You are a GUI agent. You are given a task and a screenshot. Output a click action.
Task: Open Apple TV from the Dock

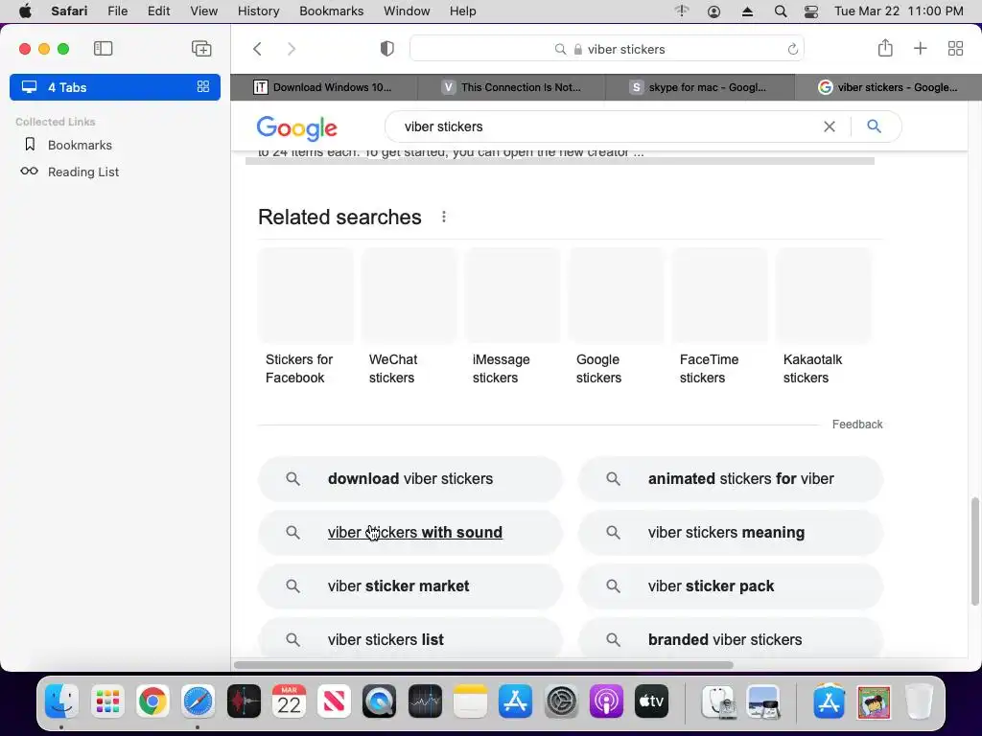pyautogui.click(x=651, y=701)
